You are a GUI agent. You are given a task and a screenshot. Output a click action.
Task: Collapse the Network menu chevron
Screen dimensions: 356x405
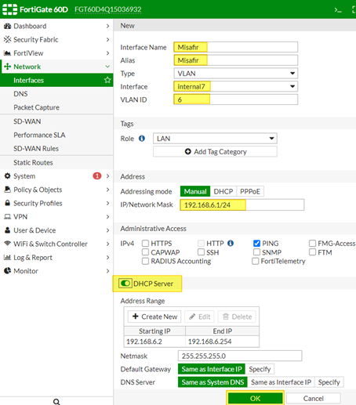[107, 67]
